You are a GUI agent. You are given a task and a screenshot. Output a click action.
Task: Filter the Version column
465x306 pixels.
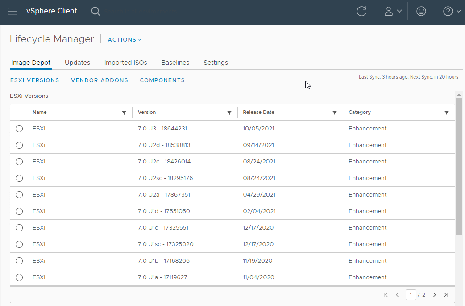229,113
